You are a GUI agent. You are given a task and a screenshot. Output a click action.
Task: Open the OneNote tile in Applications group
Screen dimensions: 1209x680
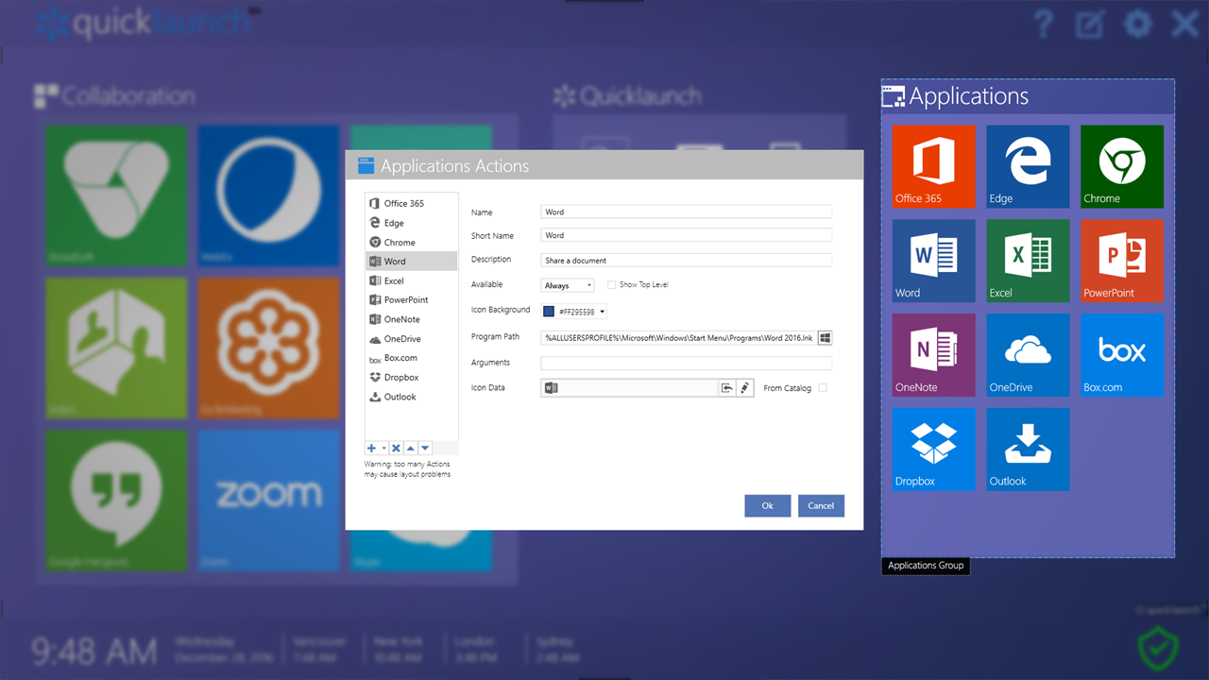[x=933, y=355]
